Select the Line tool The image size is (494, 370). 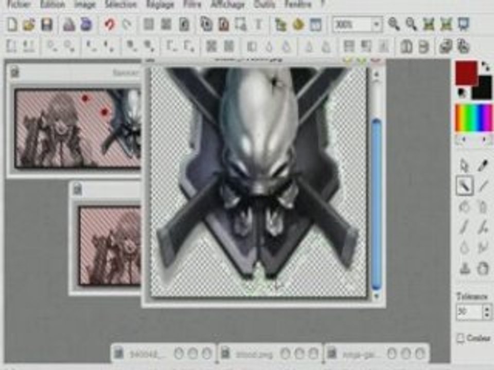coord(482,186)
